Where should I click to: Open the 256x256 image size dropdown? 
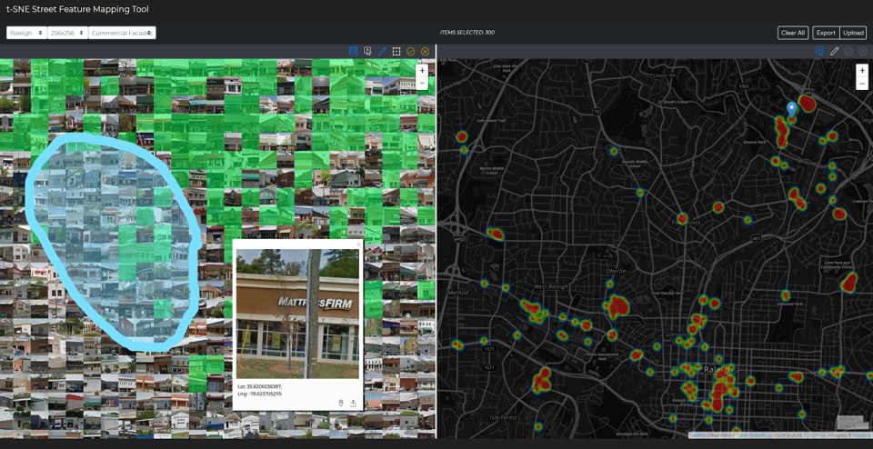tap(68, 33)
